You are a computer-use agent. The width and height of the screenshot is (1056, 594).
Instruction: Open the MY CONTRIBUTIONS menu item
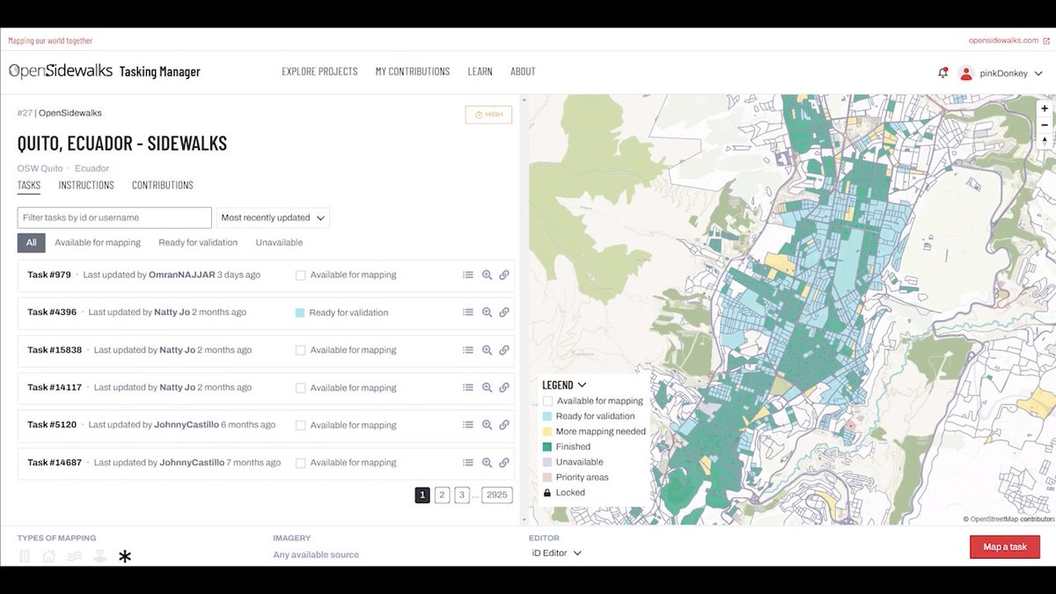point(412,71)
